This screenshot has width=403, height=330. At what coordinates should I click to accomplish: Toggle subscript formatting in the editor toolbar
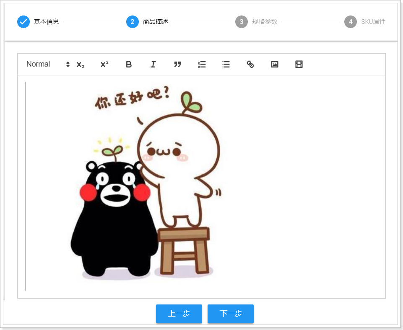pyautogui.click(x=80, y=64)
